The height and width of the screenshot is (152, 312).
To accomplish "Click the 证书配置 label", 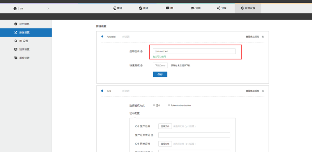I will pos(135,113).
